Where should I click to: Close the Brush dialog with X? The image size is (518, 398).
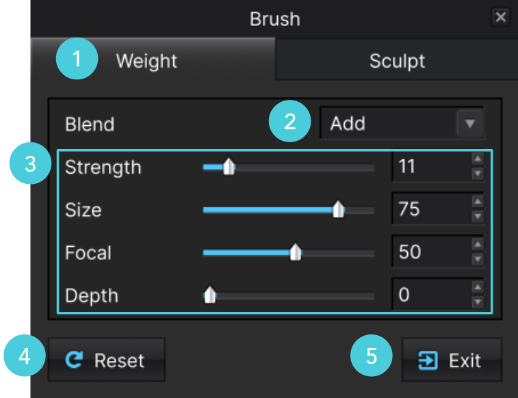click(x=500, y=17)
